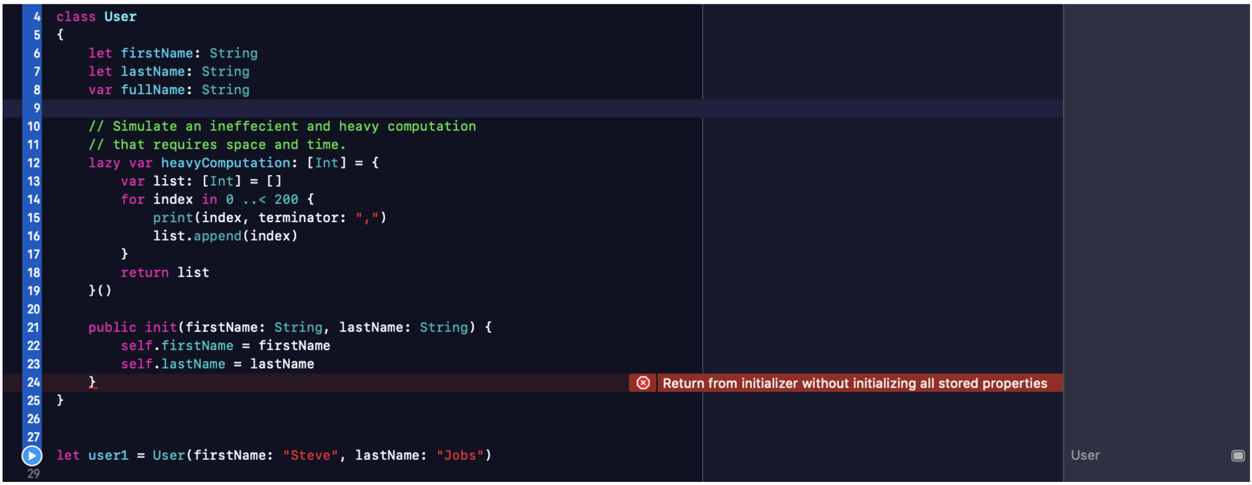Select the "User" result in the results sidebar
Viewport: 1252px width, 485px height.
(x=1084, y=455)
